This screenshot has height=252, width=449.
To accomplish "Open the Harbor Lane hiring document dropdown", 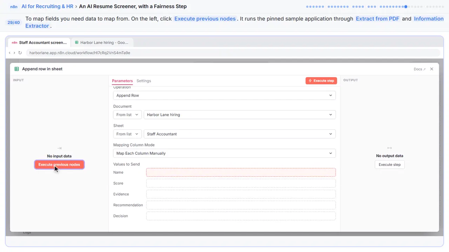I will tap(240, 114).
